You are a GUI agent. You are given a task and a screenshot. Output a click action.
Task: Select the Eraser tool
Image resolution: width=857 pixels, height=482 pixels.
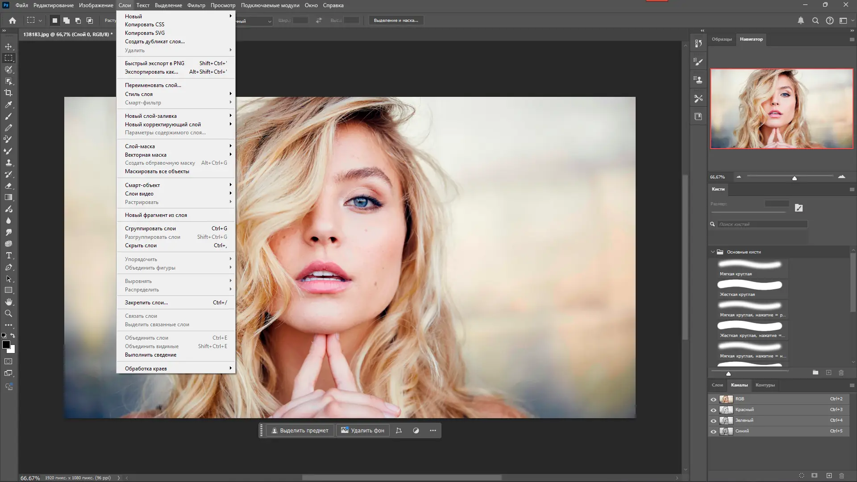8,186
